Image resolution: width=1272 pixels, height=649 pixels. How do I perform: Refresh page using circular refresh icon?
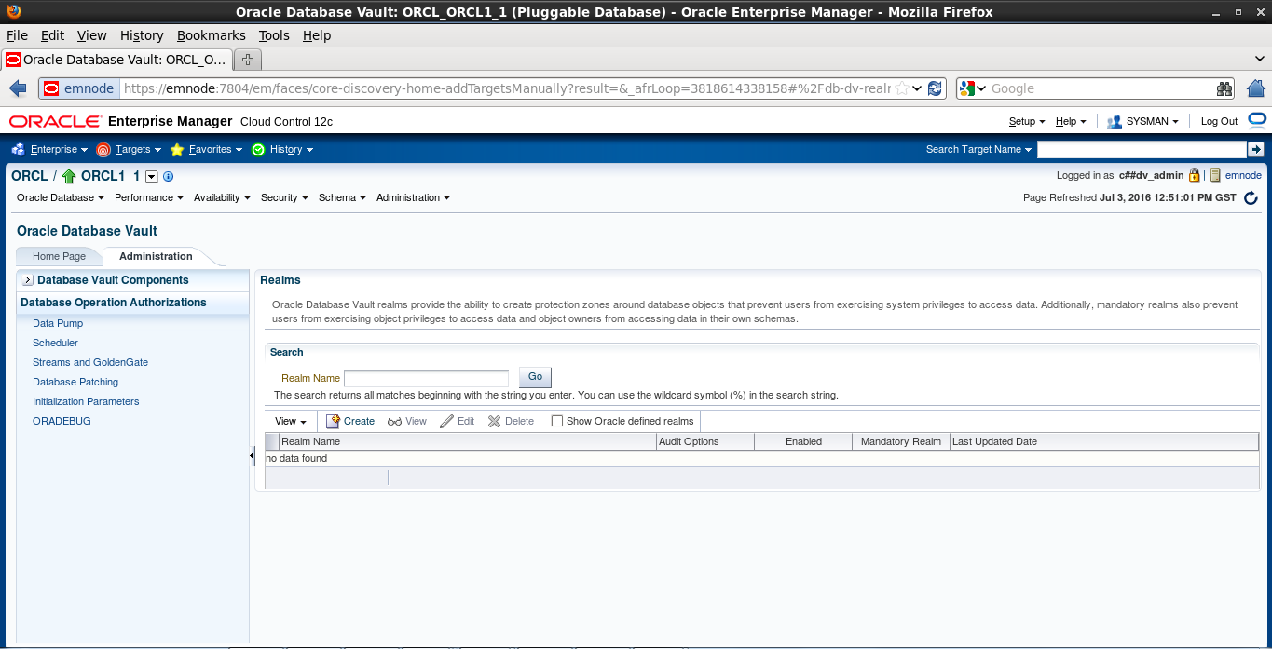pyautogui.click(x=1251, y=197)
